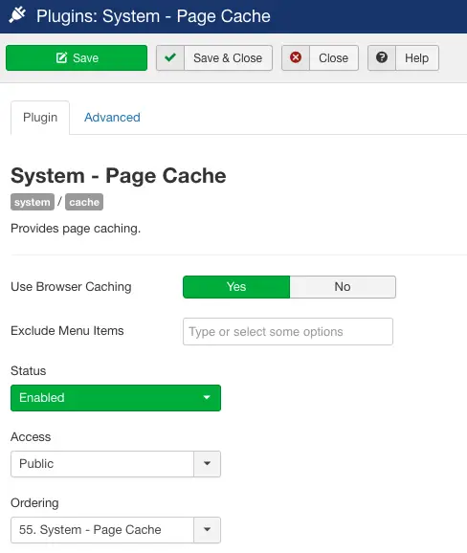Click the green Save button
Image resolution: width=467 pixels, height=553 pixels.
tap(77, 57)
